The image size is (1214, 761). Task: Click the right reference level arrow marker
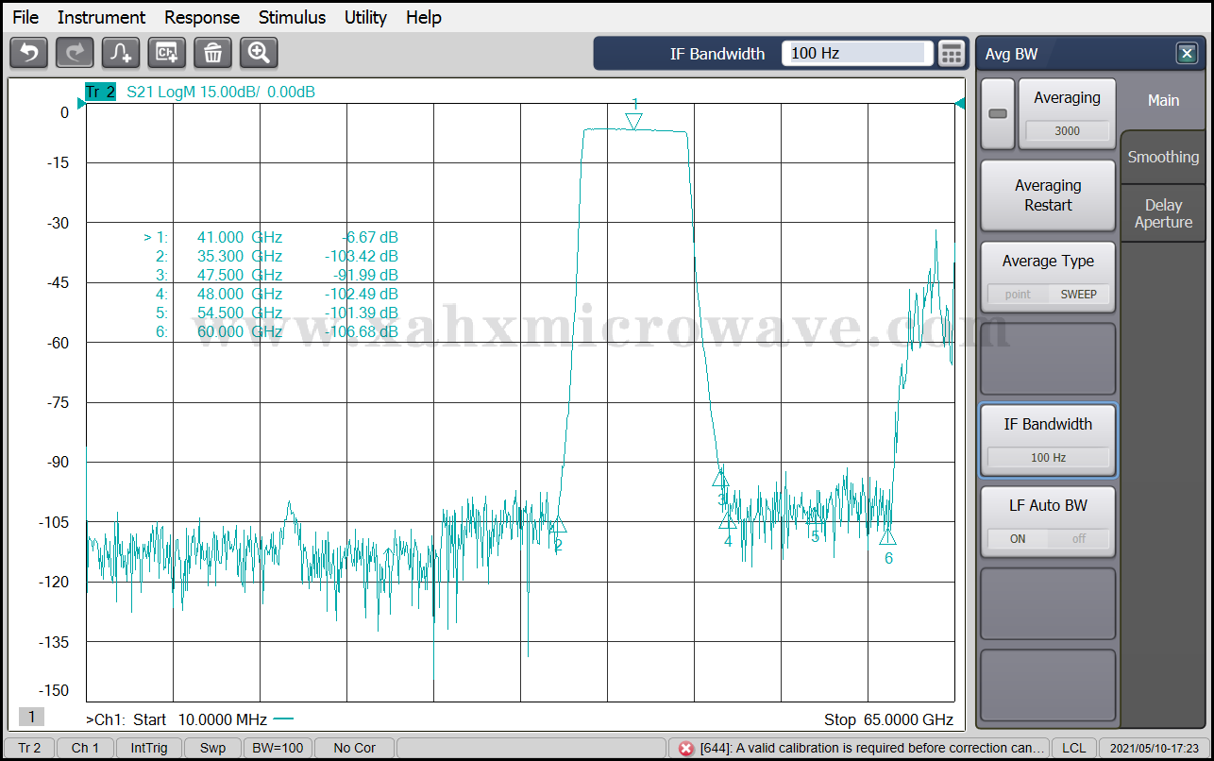point(960,103)
